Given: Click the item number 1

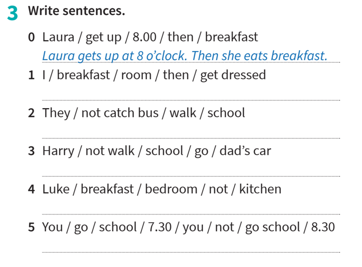Looking at the screenshot, I should coord(32,75).
